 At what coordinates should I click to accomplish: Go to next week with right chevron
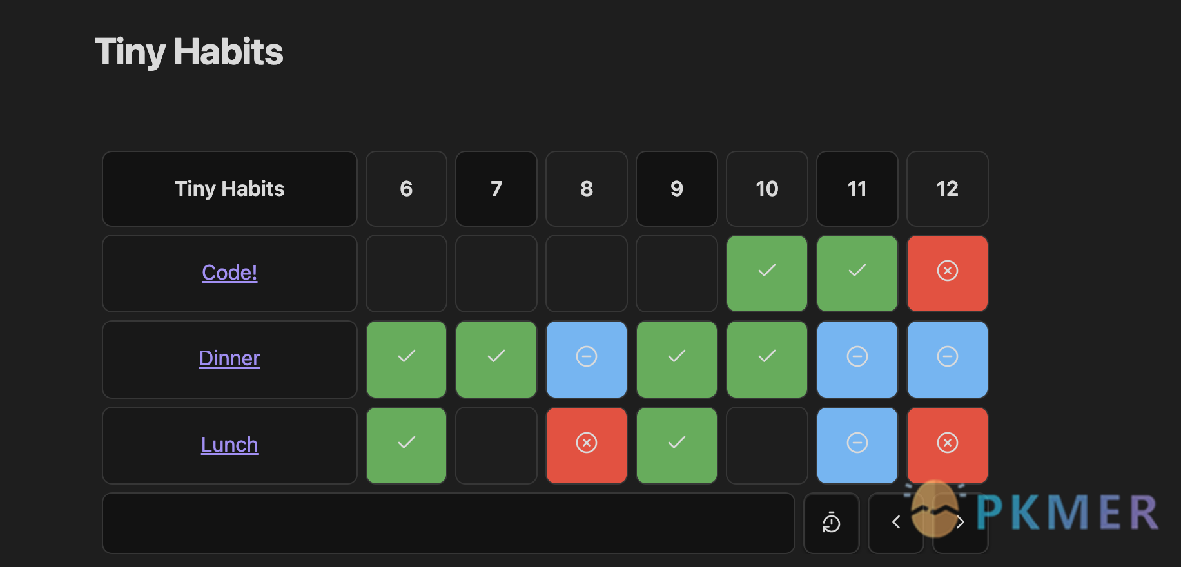961,523
